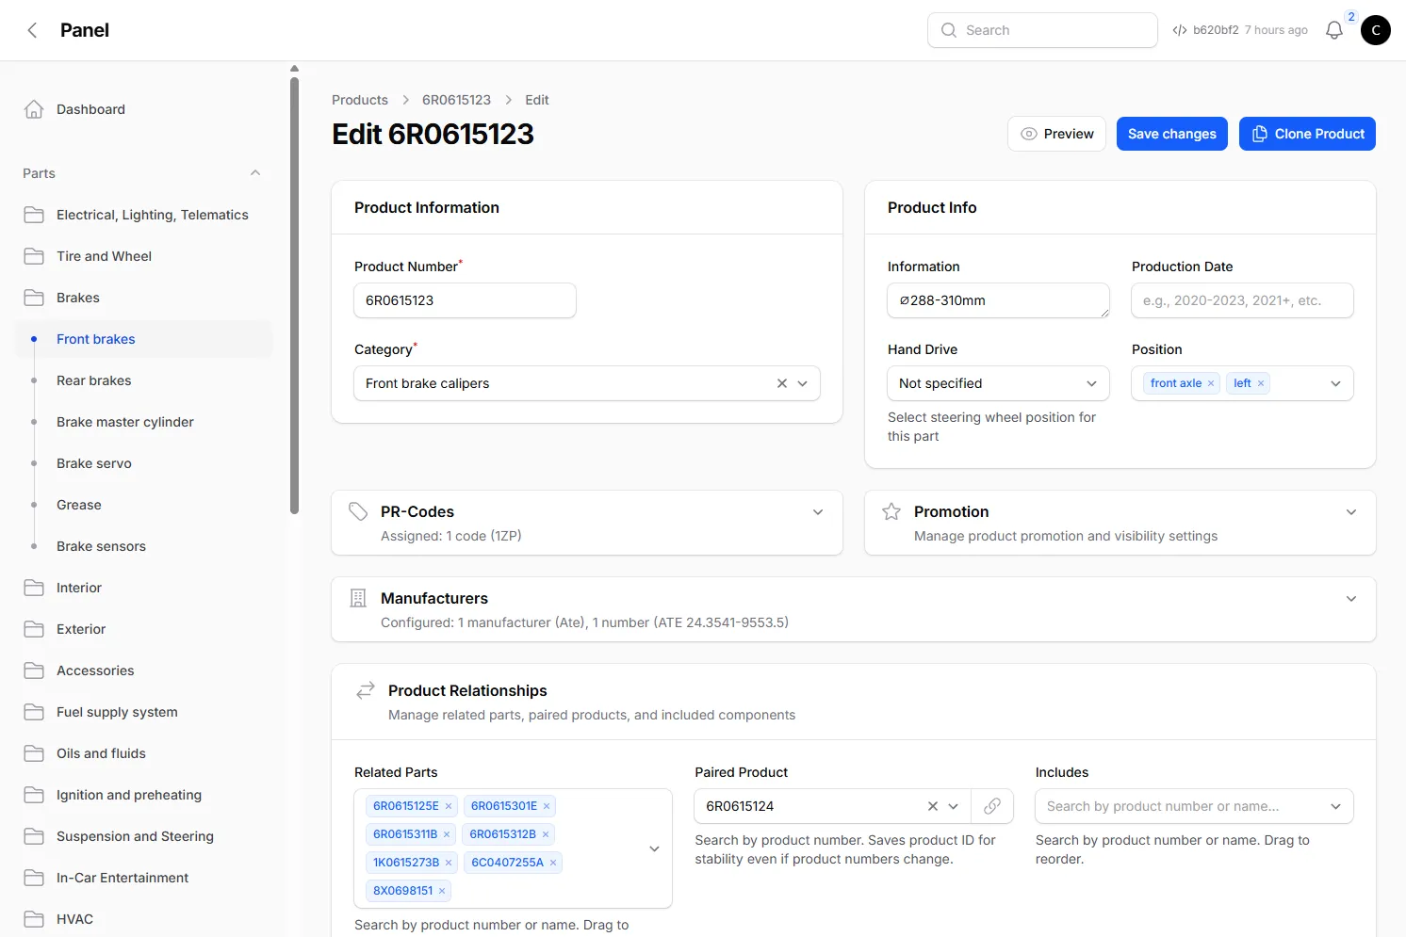This screenshot has height=937, width=1406.
Task: Open the Hand Drive dropdown
Action: point(998,383)
